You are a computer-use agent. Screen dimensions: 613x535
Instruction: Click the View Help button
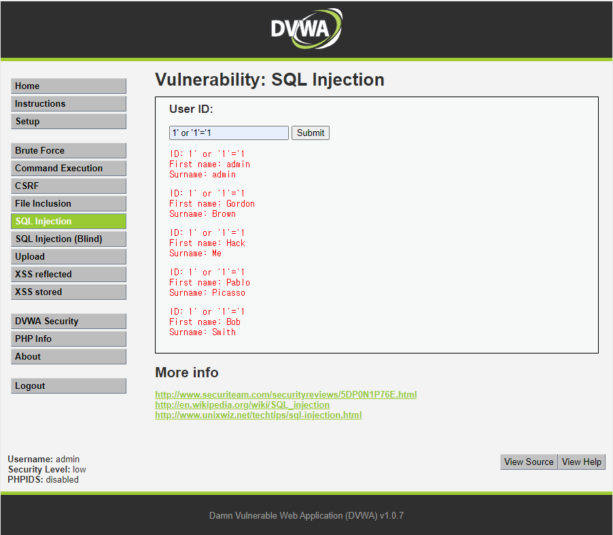pos(581,462)
